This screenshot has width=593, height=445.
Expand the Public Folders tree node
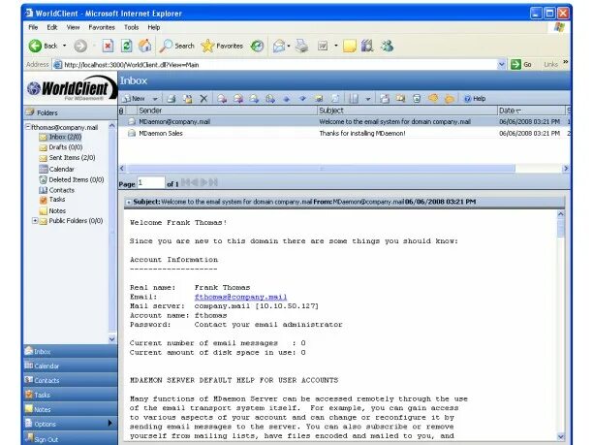(35, 221)
